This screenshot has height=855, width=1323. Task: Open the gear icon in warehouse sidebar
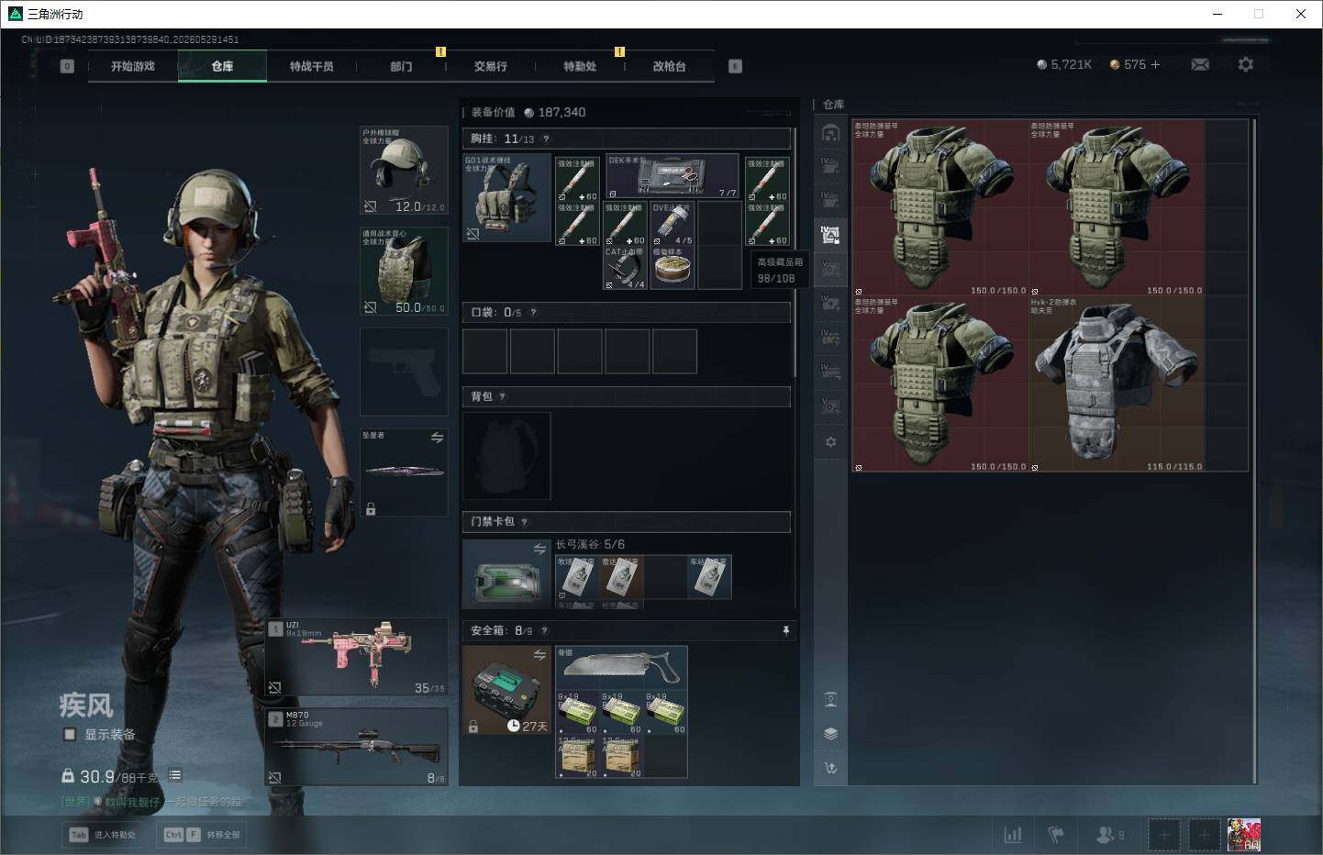[x=830, y=442]
